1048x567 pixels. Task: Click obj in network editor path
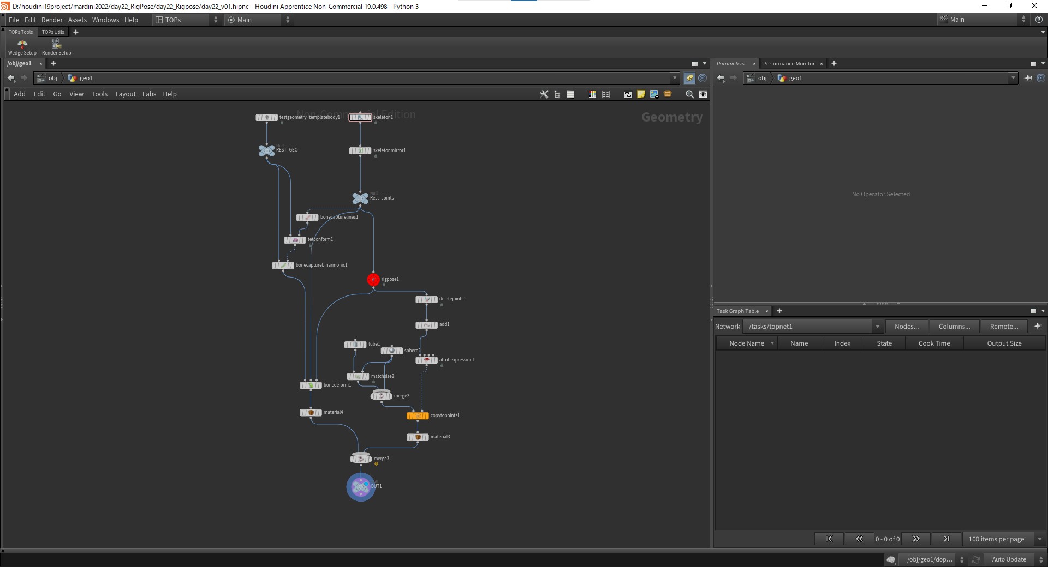click(53, 78)
